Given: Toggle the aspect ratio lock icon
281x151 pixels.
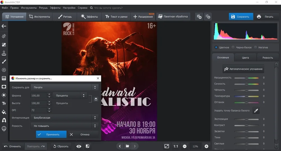Looking at the screenshot, I should (96, 99).
